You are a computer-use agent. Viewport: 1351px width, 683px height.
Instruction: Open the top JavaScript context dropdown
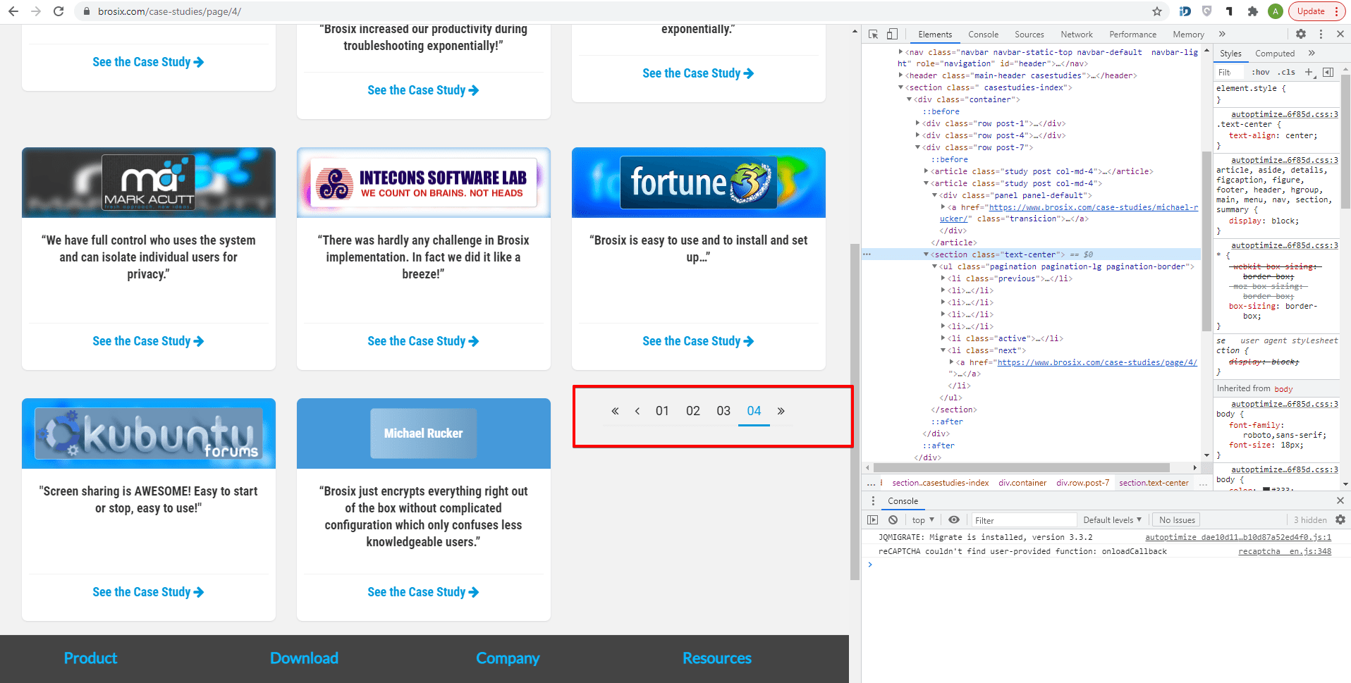[x=923, y=519]
